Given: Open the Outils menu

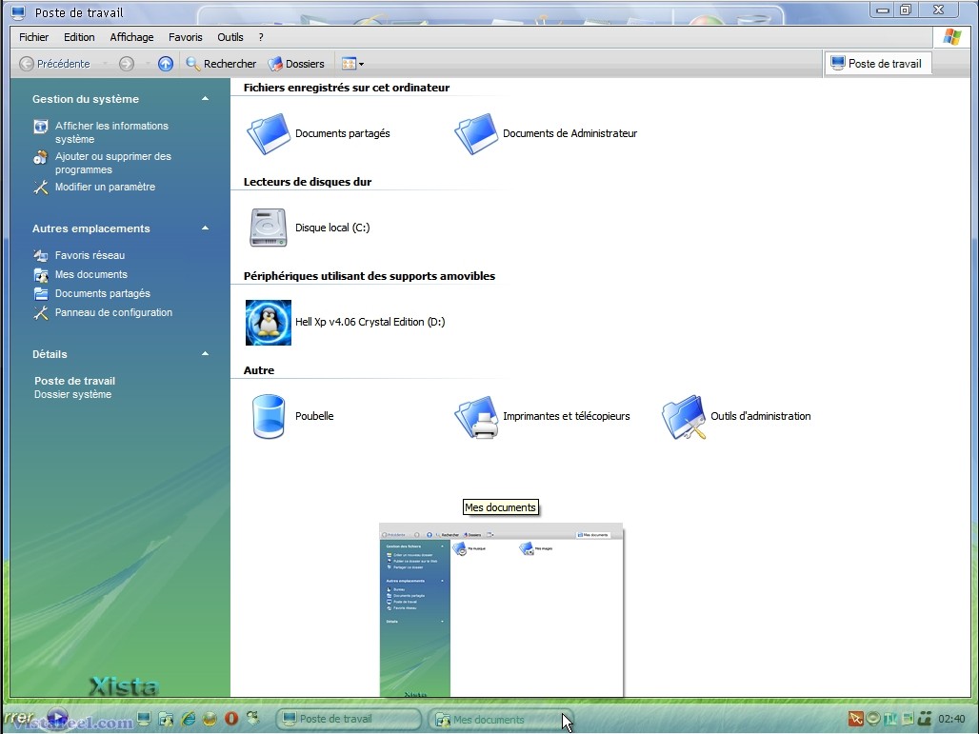Looking at the screenshot, I should point(230,37).
